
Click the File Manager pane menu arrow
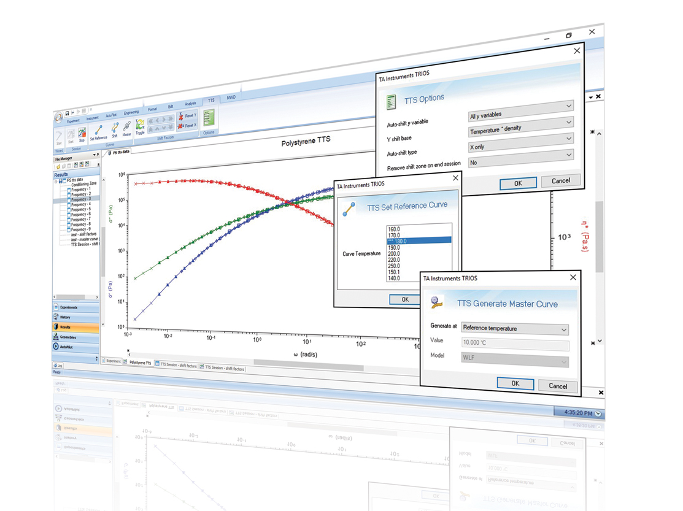[94, 155]
